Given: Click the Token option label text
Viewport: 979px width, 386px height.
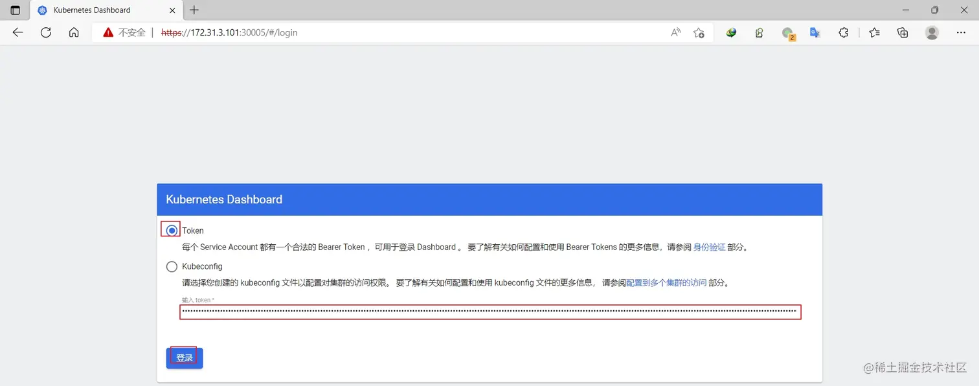Looking at the screenshot, I should tap(193, 231).
